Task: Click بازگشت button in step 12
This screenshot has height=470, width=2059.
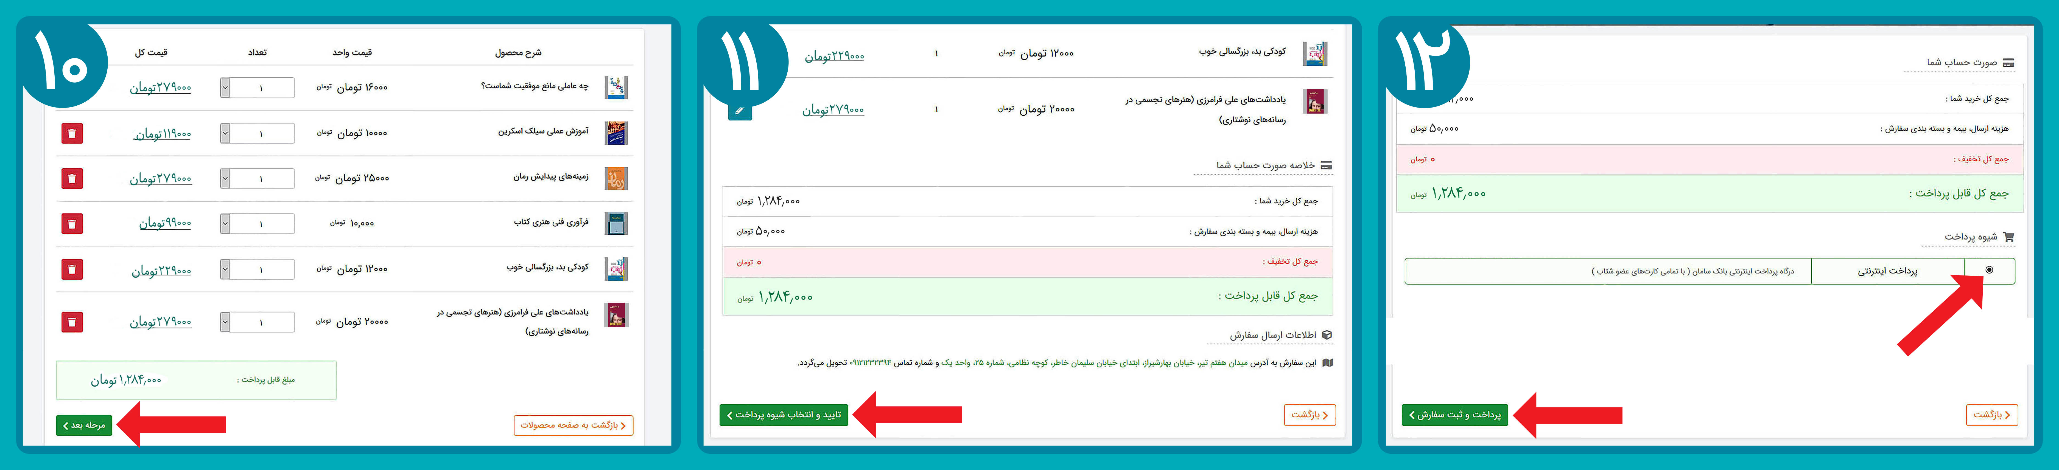Action: pyautogui.click(x=1992, y=415)
